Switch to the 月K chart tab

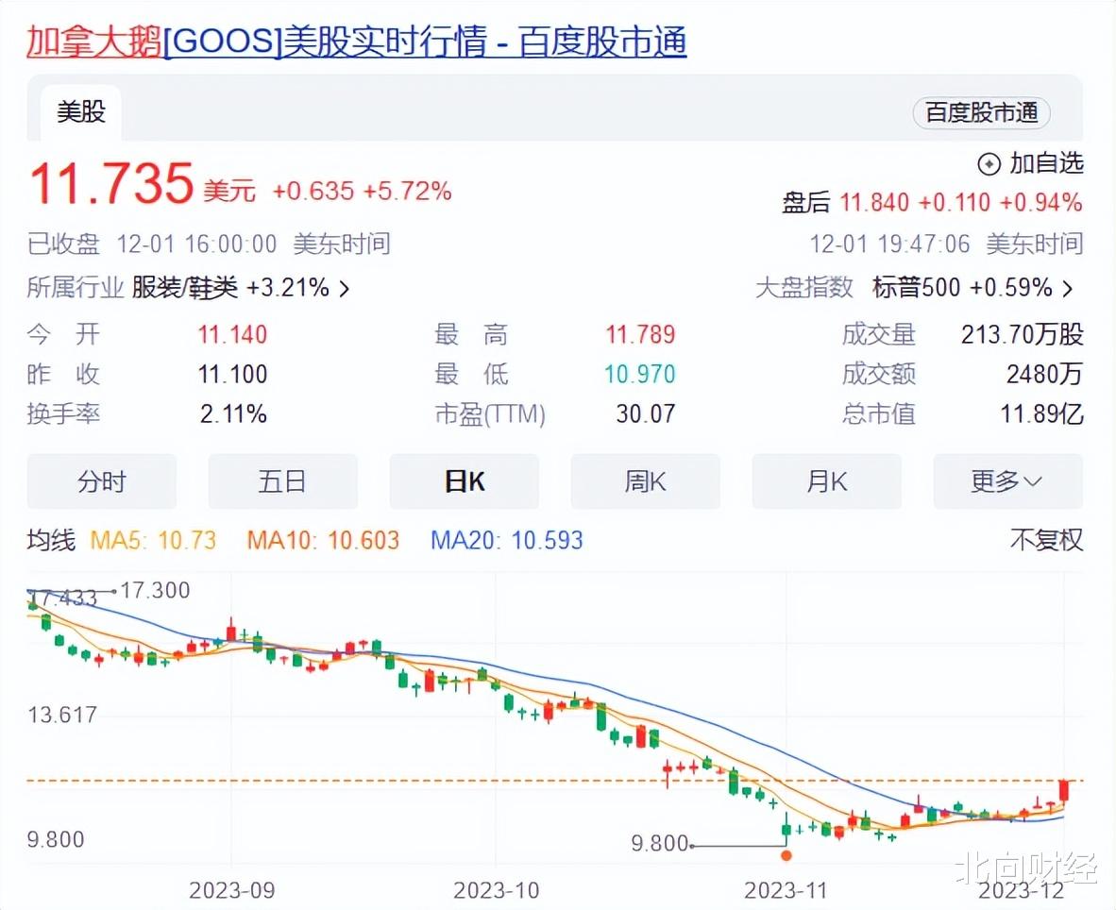(826, 481)
